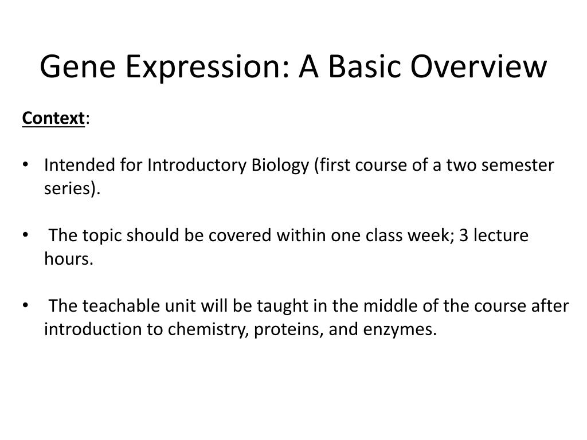
Task: Click the words Introductory Biology
Action: coord(228,166)
